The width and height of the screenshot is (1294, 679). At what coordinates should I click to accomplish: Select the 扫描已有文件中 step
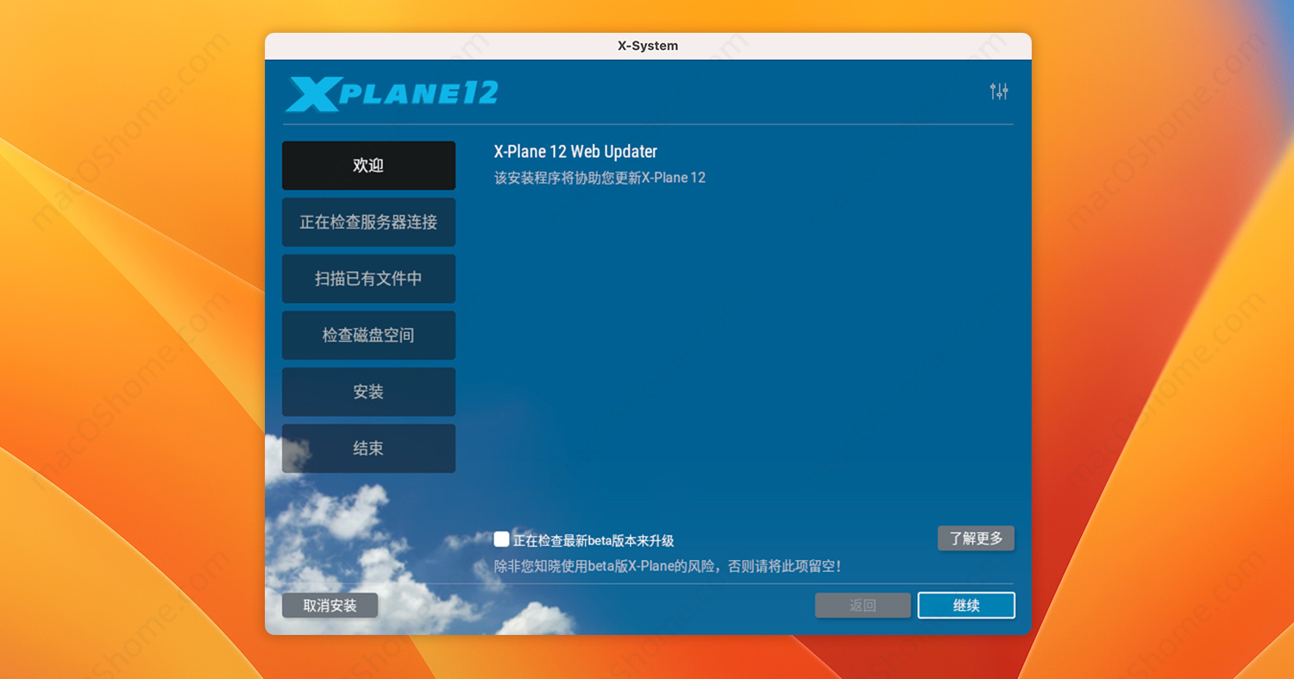[368, 279]
